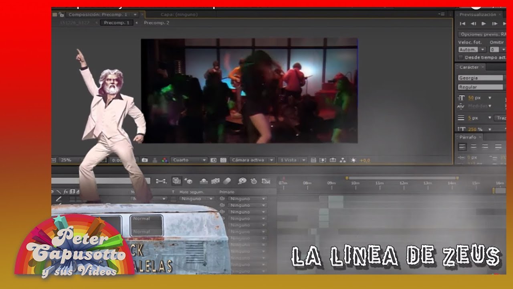Open the graph editor icon
This screenshot has height=289, width=513.
coord(266,181)
